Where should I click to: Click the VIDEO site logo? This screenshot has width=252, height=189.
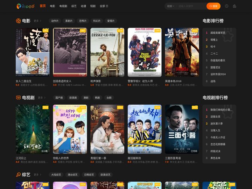coord(26,6)
